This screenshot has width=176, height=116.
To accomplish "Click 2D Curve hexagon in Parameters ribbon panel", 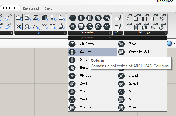I will [73, 18].
